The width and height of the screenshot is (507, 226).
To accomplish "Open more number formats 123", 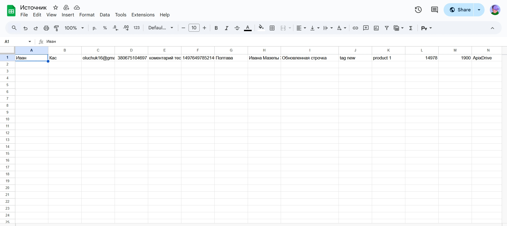I will tap(137, 28).
